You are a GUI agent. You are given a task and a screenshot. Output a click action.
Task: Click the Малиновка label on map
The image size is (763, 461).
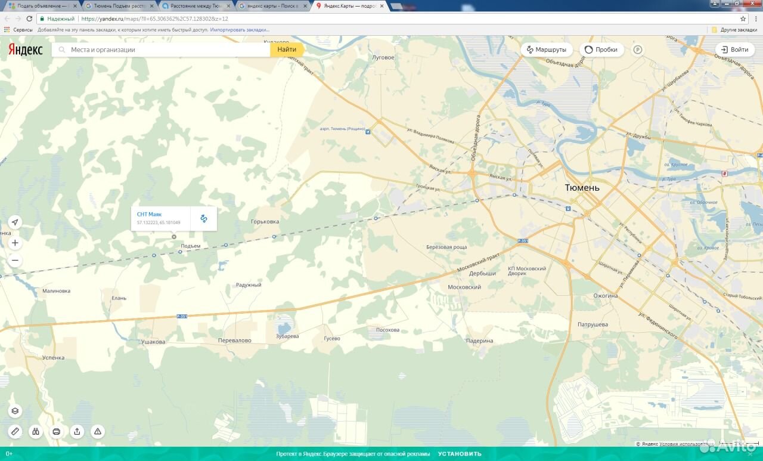(57, 291)
